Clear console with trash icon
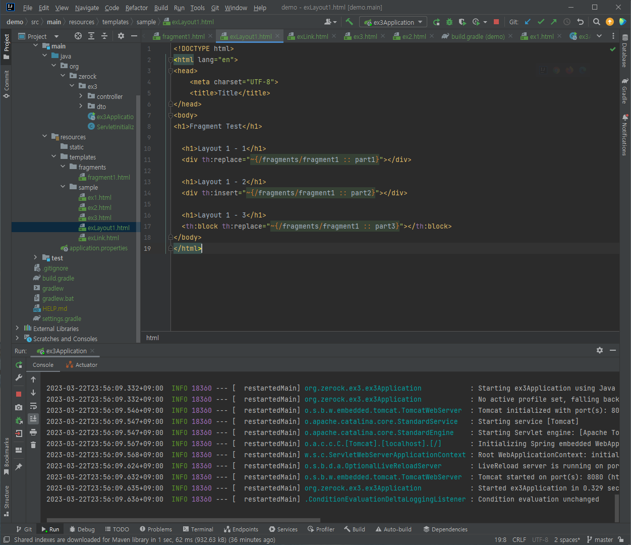Screen dimensions: 631x545 pyautogui.click(x=33, y=445)
